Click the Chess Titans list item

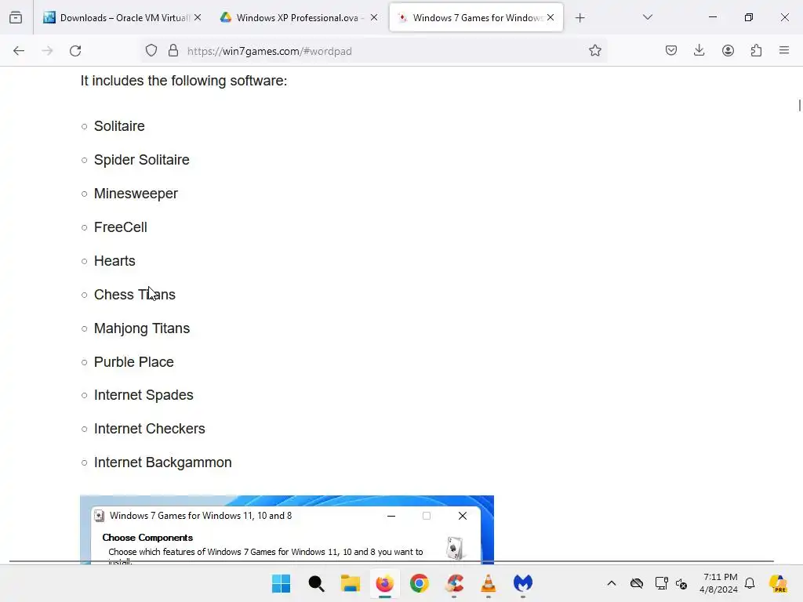click(x=135, y=295)
